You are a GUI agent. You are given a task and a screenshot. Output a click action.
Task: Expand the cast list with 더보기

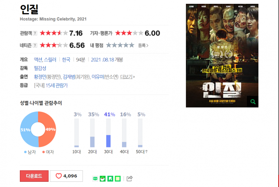(127, 77)
